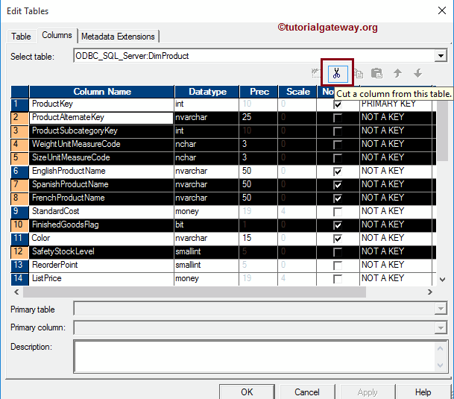Click the Copy column icon
Viewport: 454px width, 399px height.
pos(358,73)
